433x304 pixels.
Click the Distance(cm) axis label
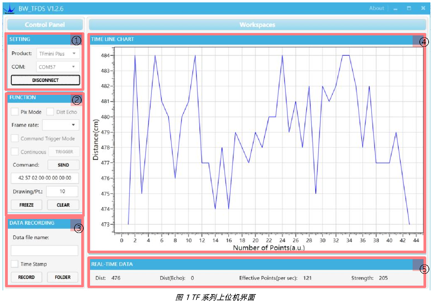point(96,139)
